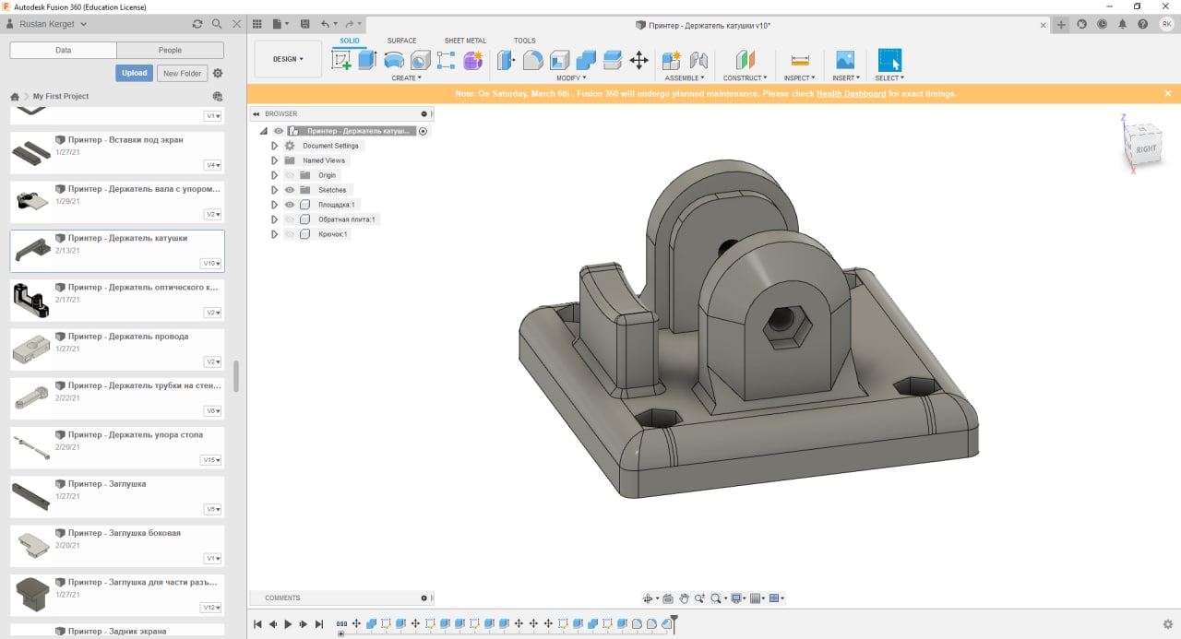This screenshot has height=639, width=1181.
Task: Select the Revolve tool
Action: point(394,60)
